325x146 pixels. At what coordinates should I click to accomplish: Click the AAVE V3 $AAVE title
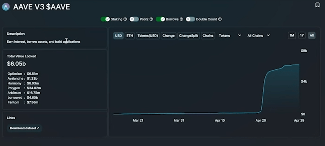coord(42,7)
